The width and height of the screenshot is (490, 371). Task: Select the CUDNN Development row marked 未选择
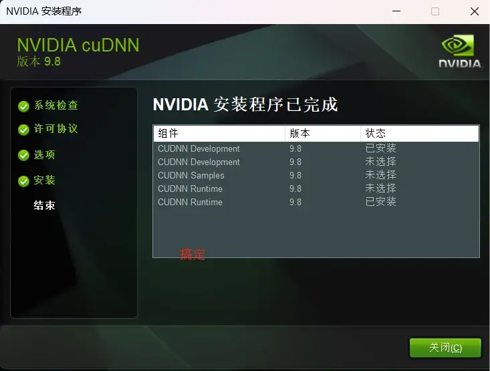316,162
